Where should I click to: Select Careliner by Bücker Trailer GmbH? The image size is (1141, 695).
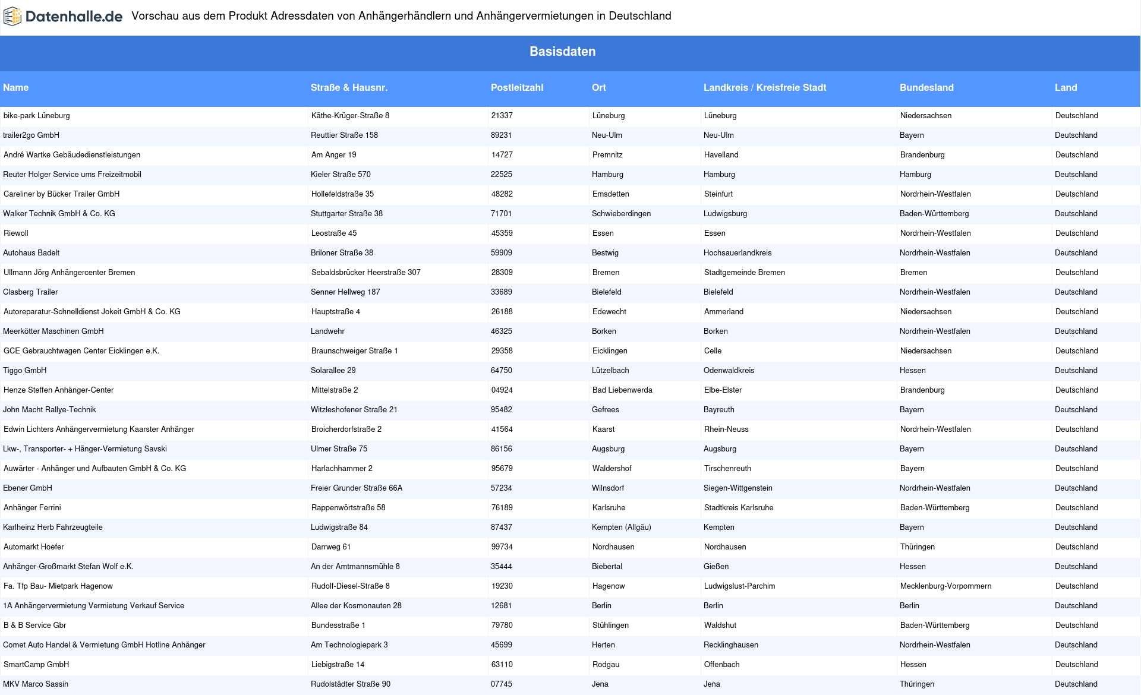click(61, 194)
